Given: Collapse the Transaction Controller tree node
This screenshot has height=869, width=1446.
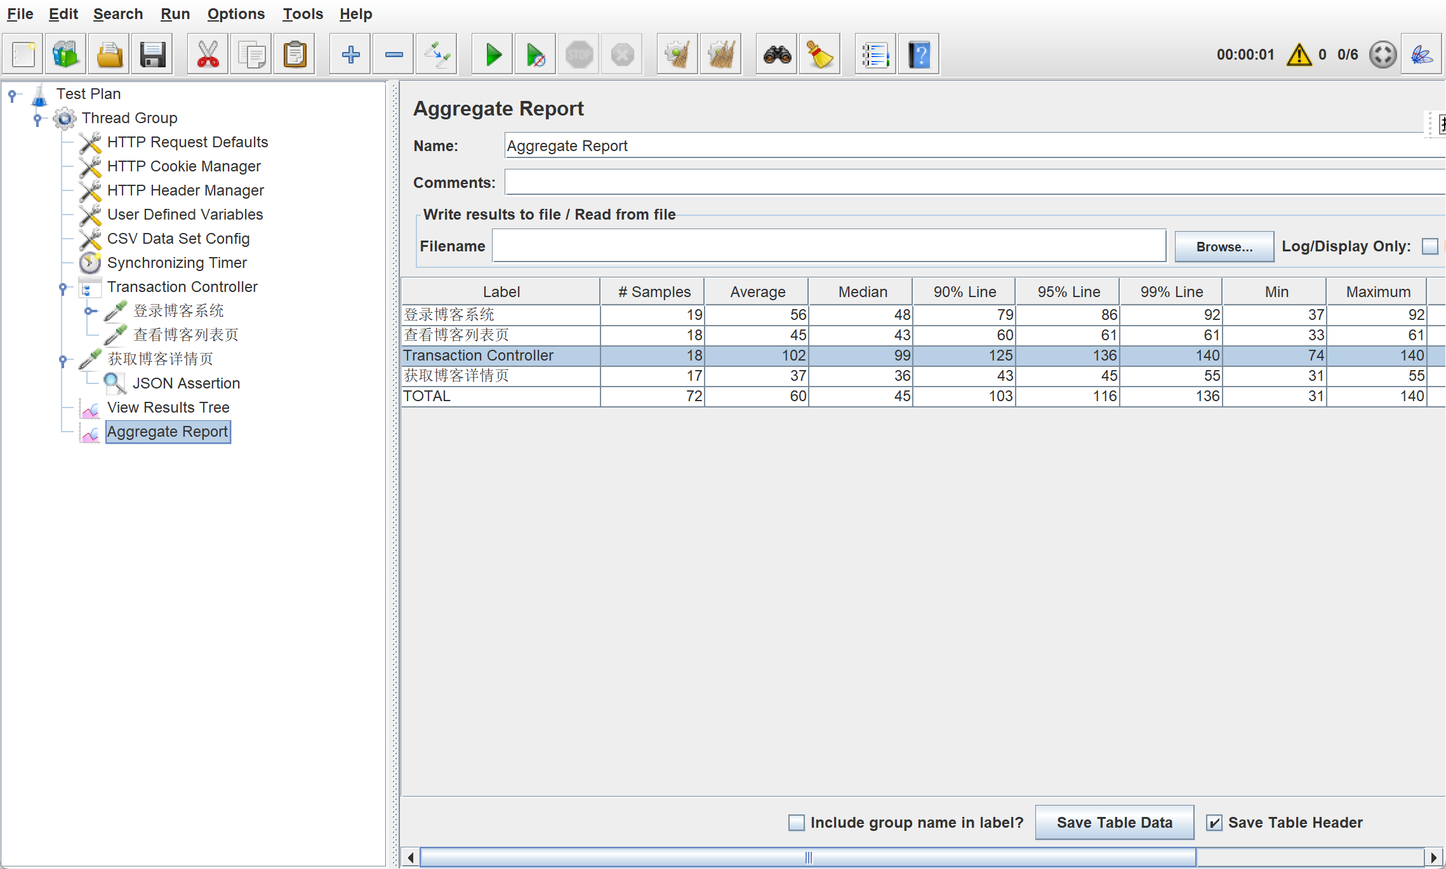Looking at the screenshot, I should point(63,288).
